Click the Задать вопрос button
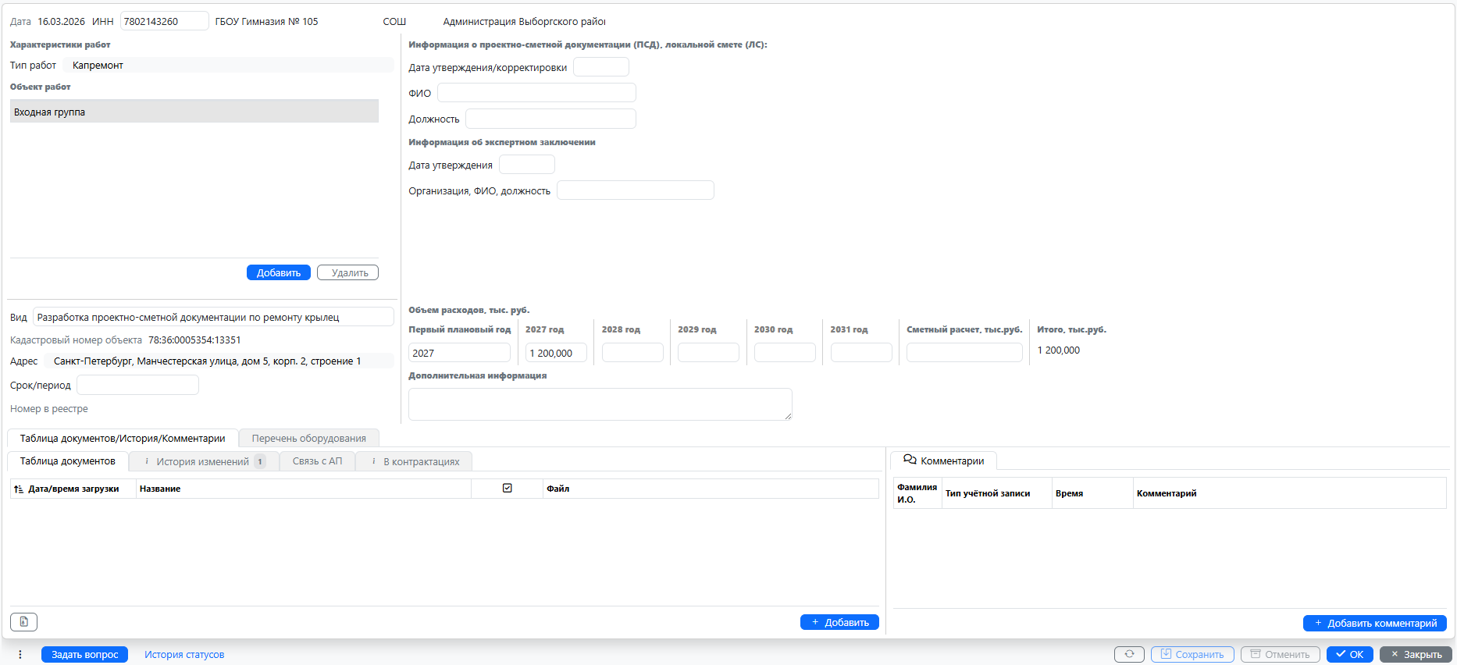Screen dimensions: 1457x665 [x=84, y=655]
